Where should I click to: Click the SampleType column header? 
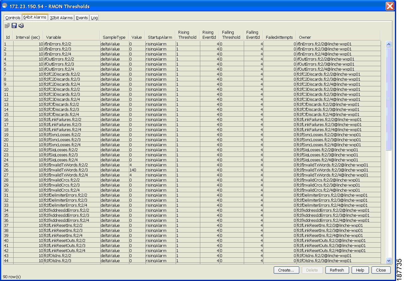[x=114, y=37]
